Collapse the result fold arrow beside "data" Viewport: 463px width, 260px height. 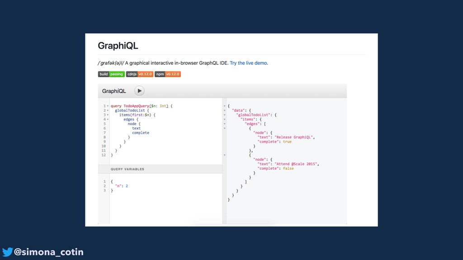(x=224, y=111)
